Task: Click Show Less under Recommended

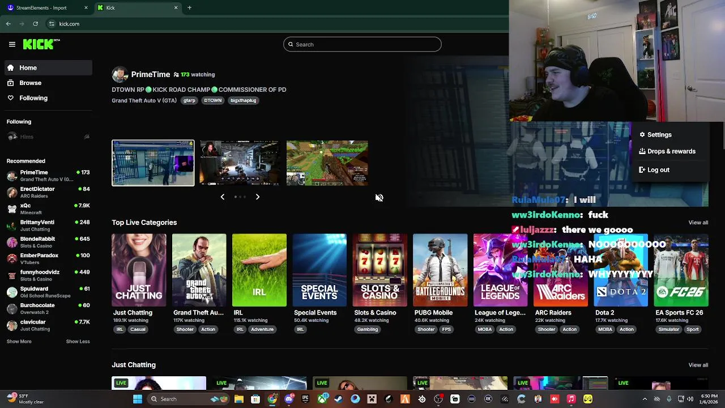Action: (x=78, y=342)
